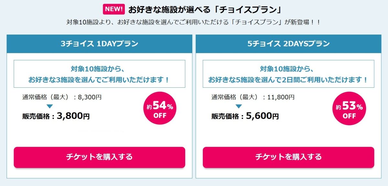Click the 対象10施設より subtitle text

193,23
